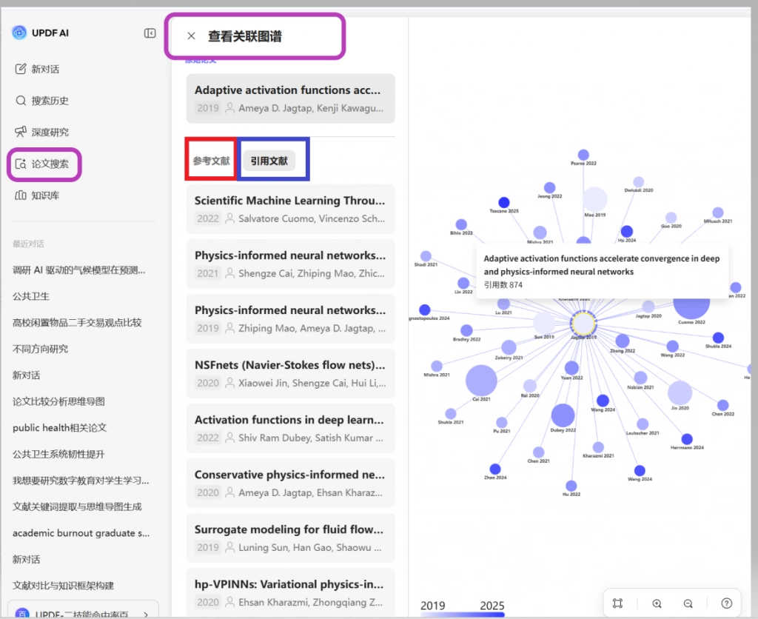The width and height of the screenshot is (758, 619).
Task: Click the Shukla 2024 graph node
Action: click(718, 338)
